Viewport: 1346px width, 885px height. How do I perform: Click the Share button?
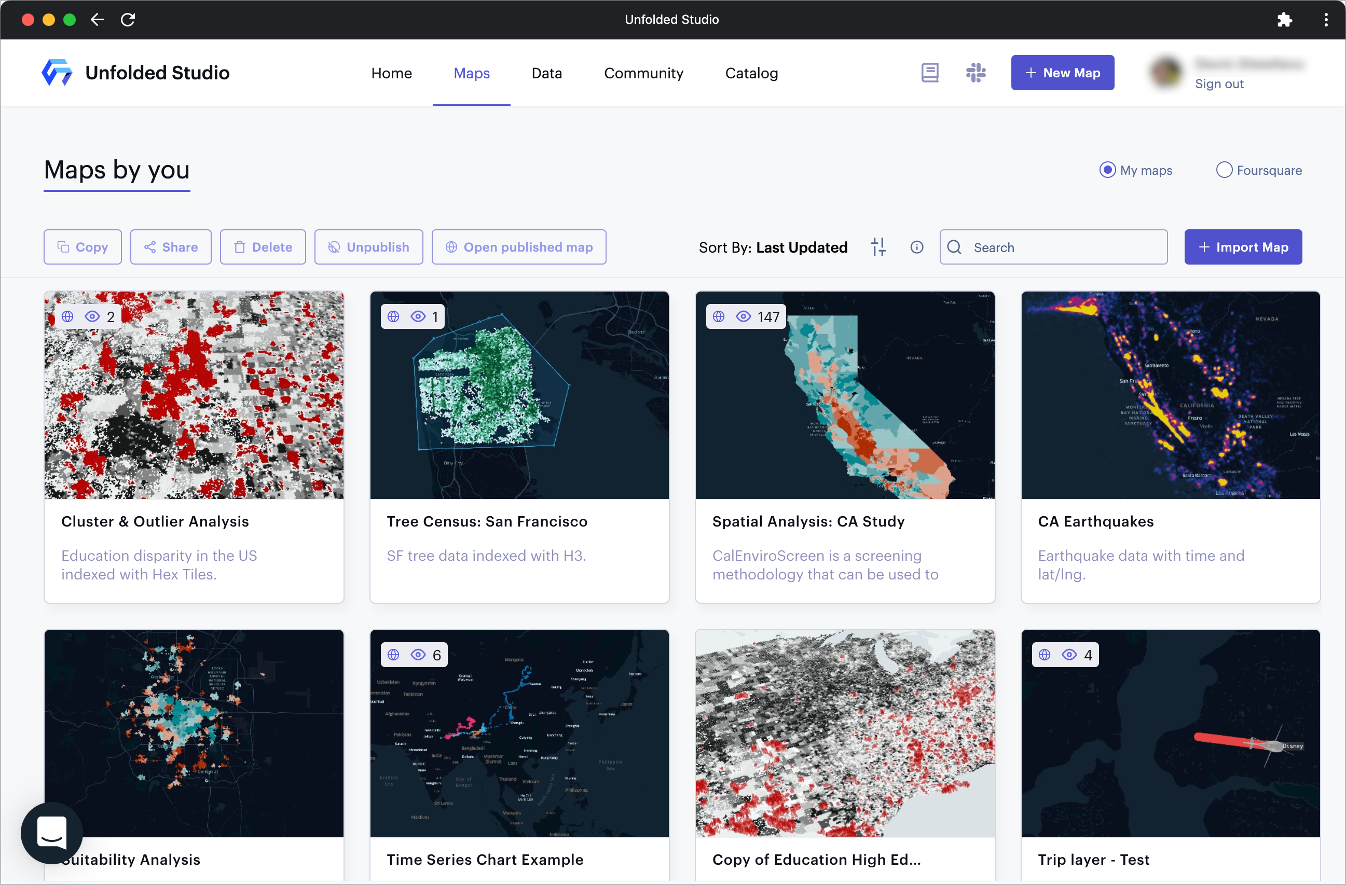click(171, 247)
